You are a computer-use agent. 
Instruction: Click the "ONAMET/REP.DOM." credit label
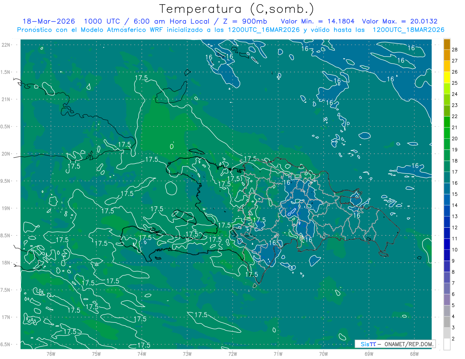tap(408, 344)
